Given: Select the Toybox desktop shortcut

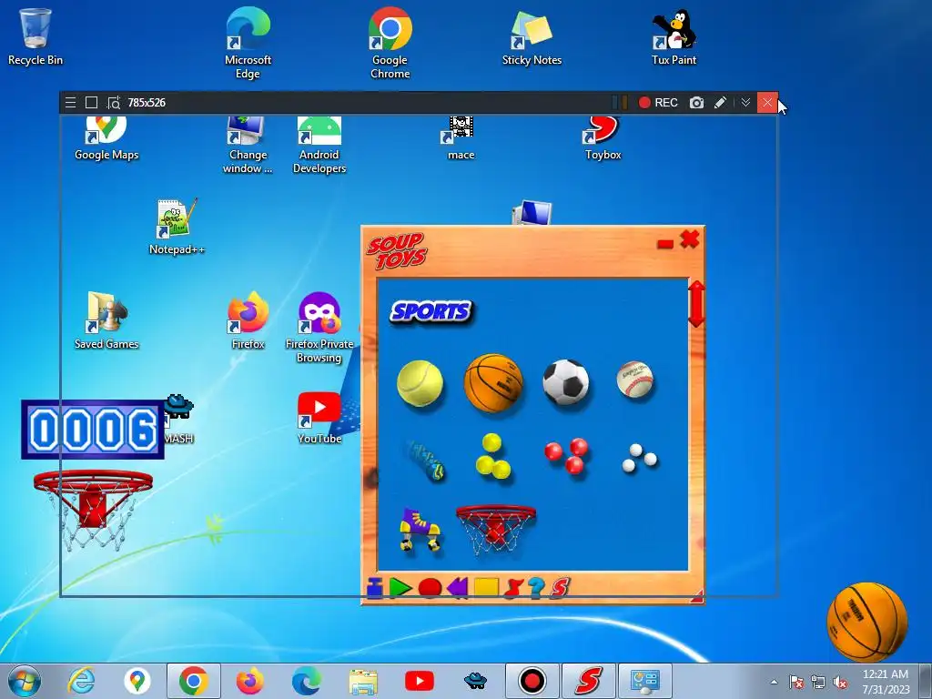Looking at the screenshot, I should click(x=603, y=138).
